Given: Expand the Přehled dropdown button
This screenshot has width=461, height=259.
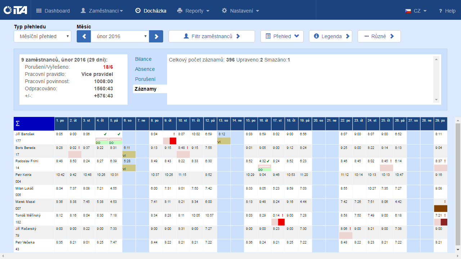Looking at the screenshot, I should pyautogui.click(x=282, y=36).
